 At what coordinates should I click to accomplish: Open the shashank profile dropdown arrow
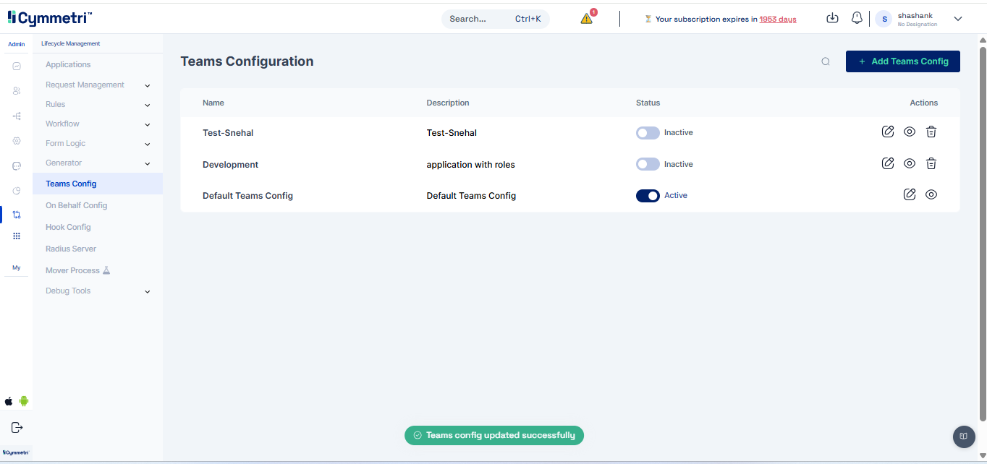pos(958,19)
